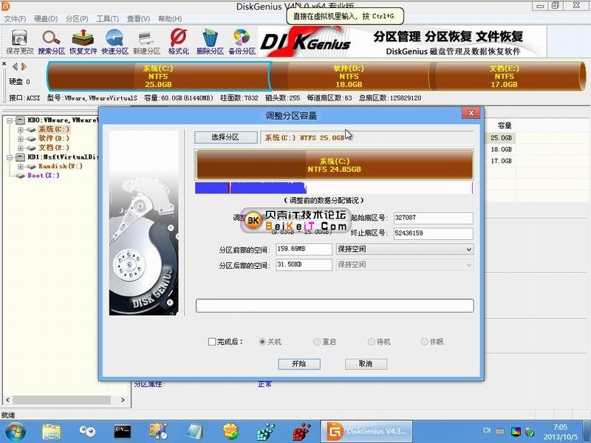Click the 分区前部的空间 159.69MB field
Screen dimensions: 591x443
(304, 249)
